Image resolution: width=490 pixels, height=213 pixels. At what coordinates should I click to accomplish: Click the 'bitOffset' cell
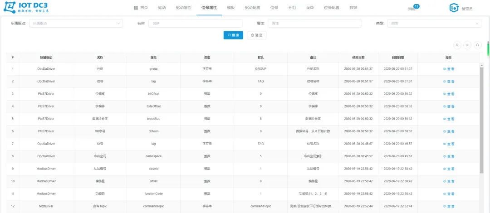pos(153,94)
